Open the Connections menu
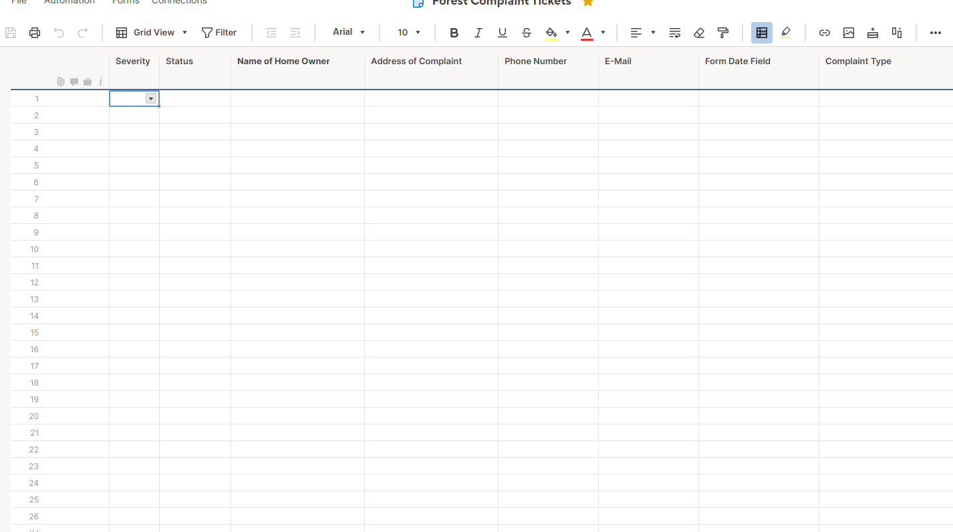The image size is (953, 532). [x=179, y=2]
